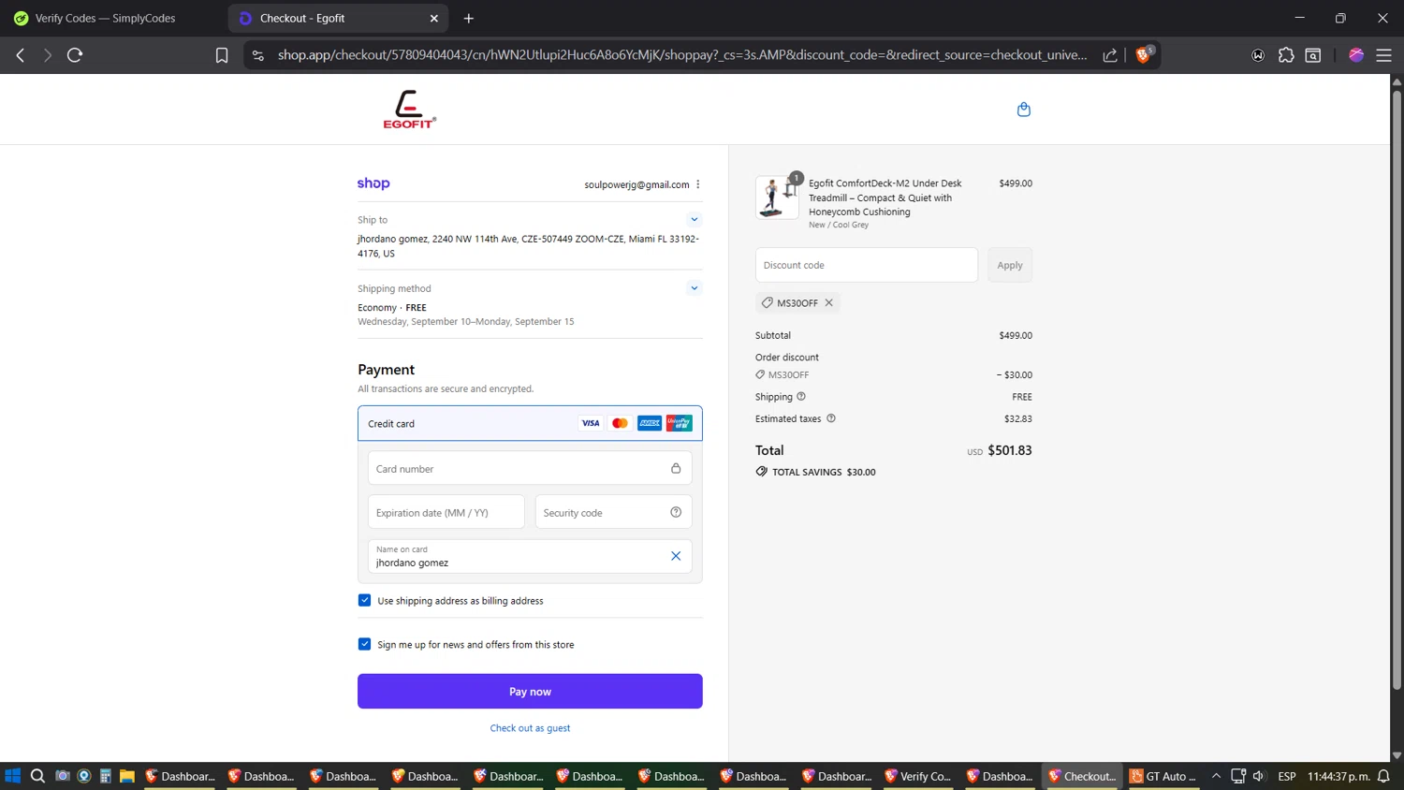The image size is (1404, 790).
Task: Click the American Express icon
Action: [x=650, y=423]
